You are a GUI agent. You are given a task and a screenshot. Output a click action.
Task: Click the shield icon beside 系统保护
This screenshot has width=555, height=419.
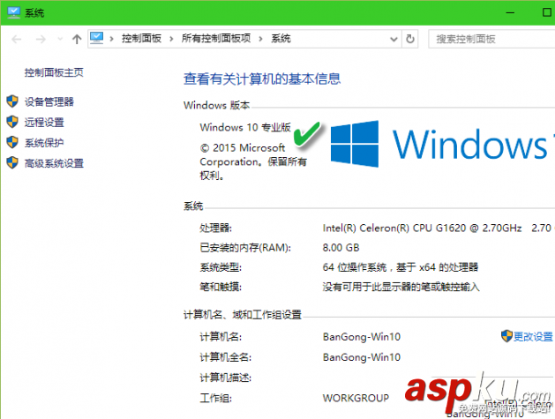tap(12, 142)
